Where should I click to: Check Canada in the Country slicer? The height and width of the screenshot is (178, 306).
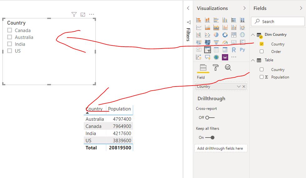(x=10, y=30)
